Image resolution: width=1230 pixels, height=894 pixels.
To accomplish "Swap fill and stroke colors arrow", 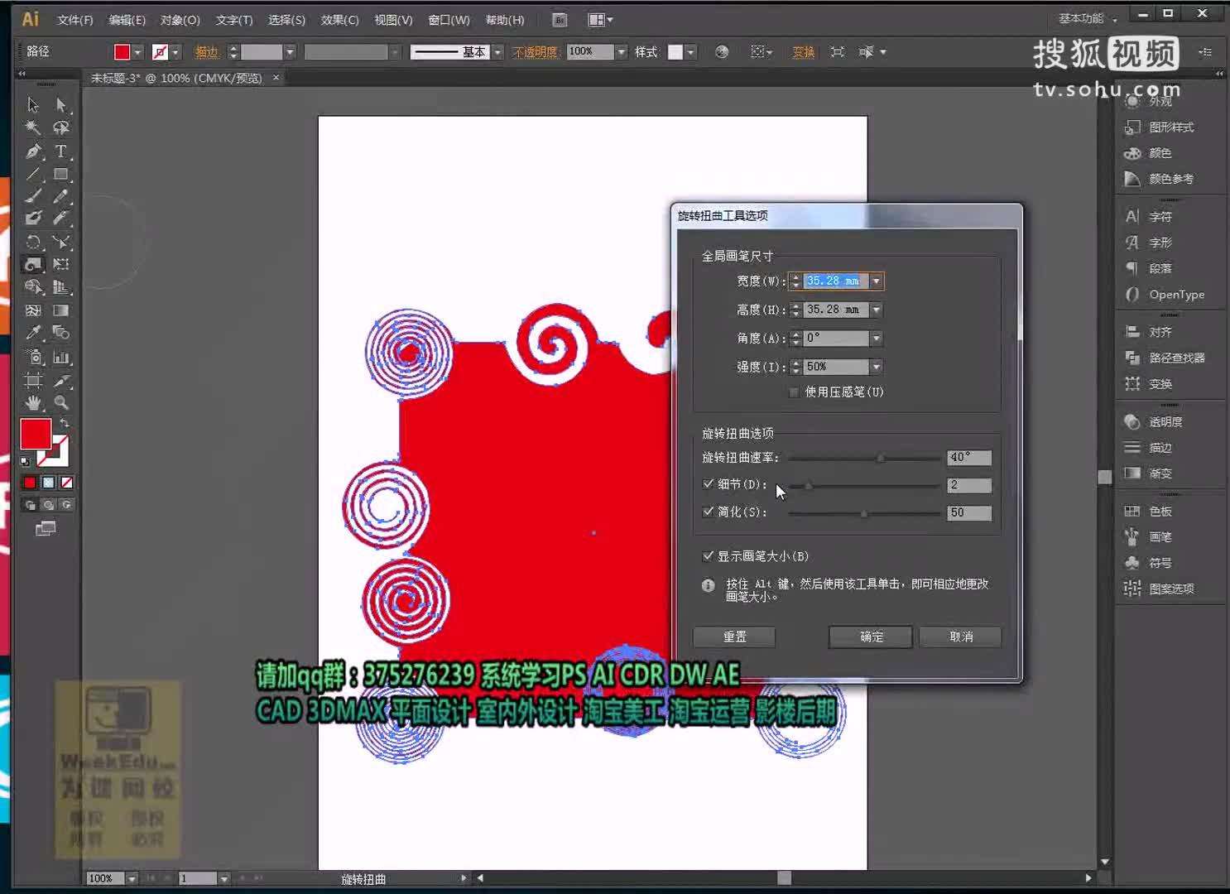I will [x=65, y=423].
